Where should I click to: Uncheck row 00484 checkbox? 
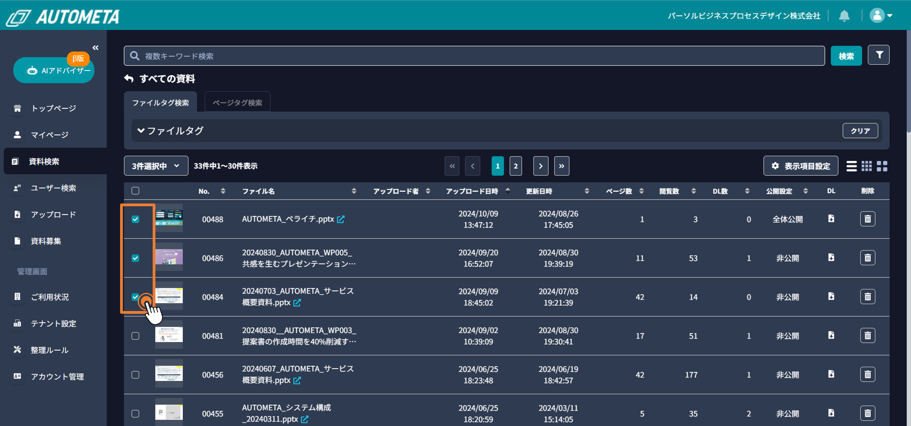tap(136, 297)
